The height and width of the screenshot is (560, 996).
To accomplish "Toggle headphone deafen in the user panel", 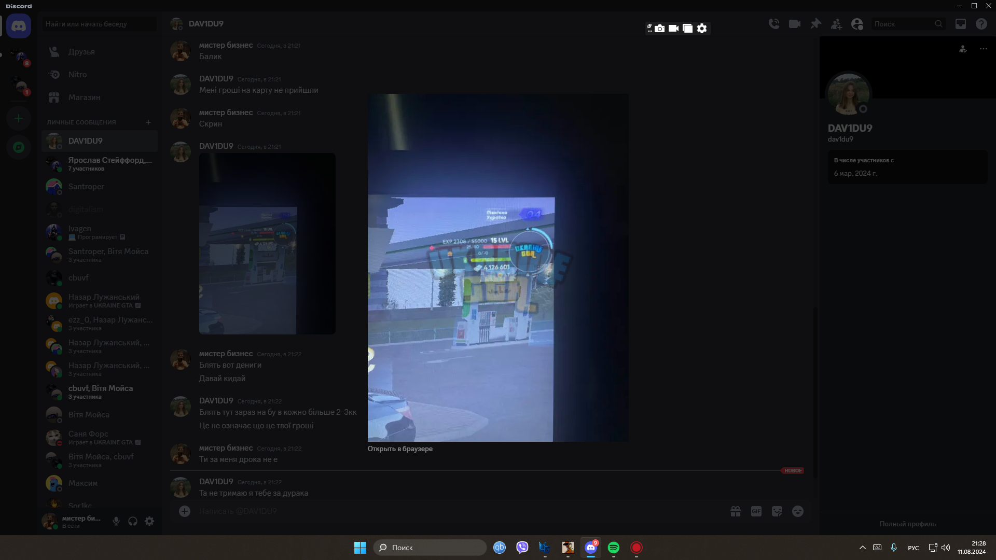I will pyautogui.click(x=133, y=521).
